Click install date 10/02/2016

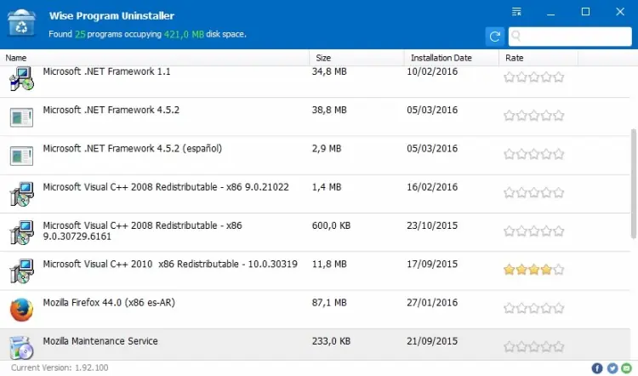tap(432, 71)
